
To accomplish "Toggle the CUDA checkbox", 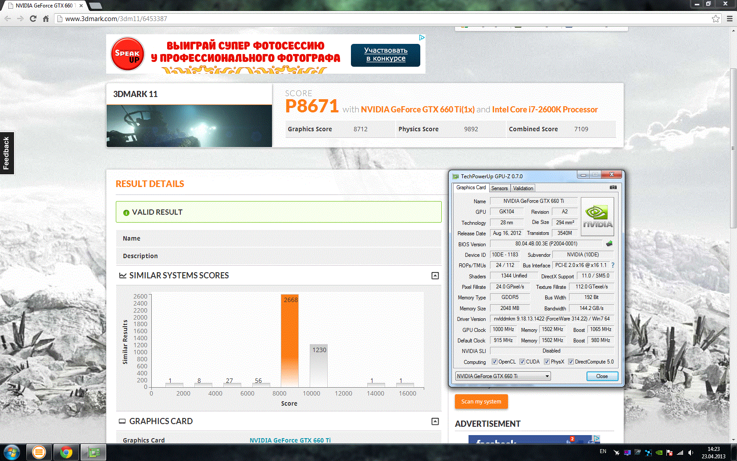I will 522,362.
